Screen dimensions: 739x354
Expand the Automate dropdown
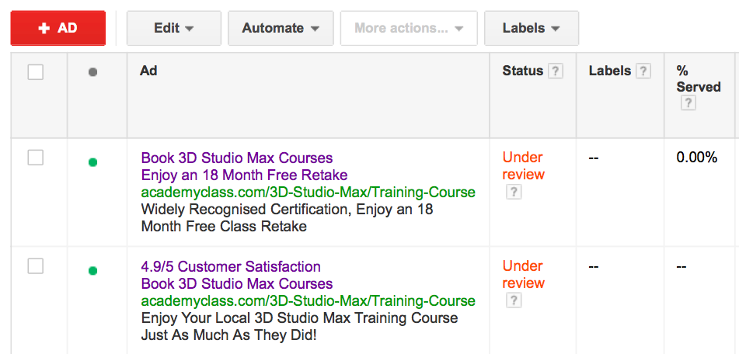point(281,28)
